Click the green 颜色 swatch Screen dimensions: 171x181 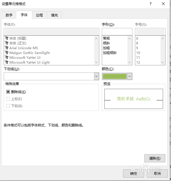(115, 76)
